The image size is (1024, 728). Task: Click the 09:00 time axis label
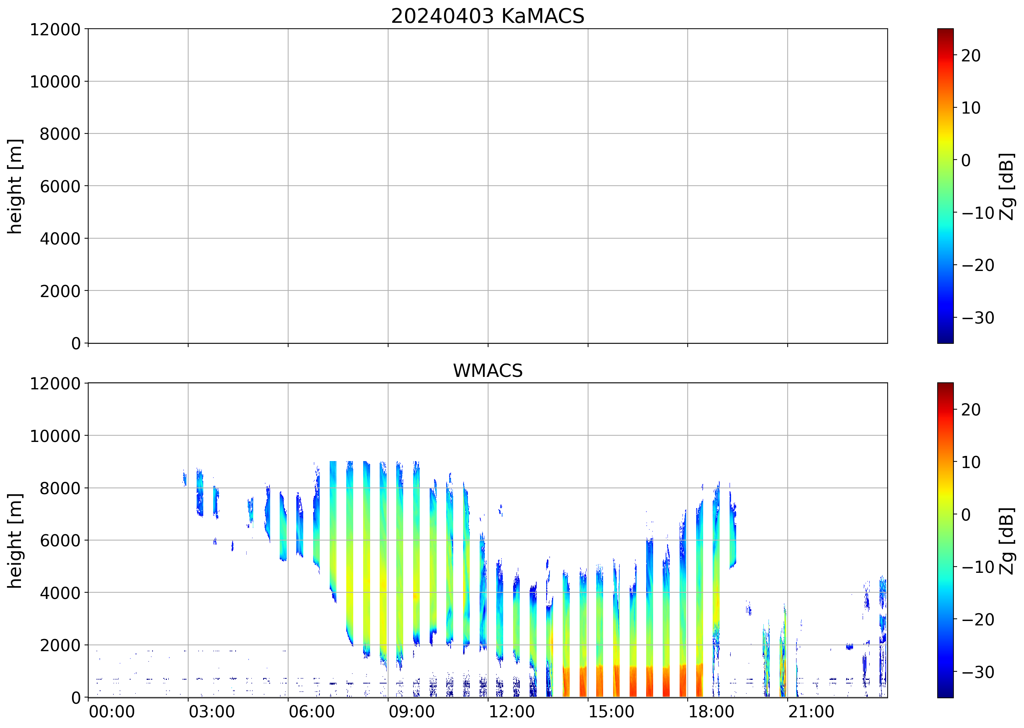[411, 712]
